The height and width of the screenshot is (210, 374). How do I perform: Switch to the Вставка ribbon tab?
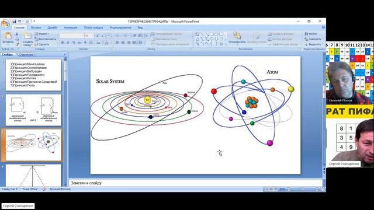36,27
